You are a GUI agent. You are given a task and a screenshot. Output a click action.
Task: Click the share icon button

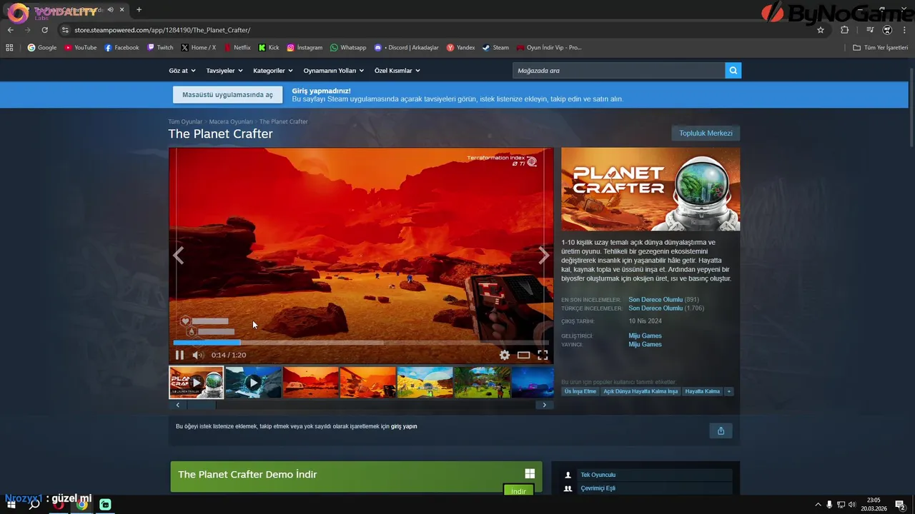(x=721, y=430)
